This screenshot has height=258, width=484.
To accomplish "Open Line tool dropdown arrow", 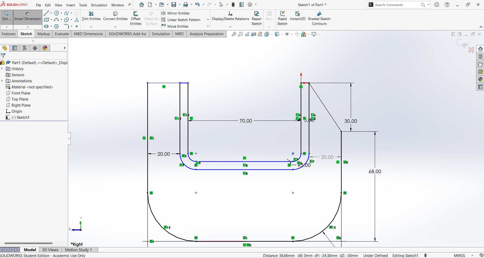I will 51,13.
